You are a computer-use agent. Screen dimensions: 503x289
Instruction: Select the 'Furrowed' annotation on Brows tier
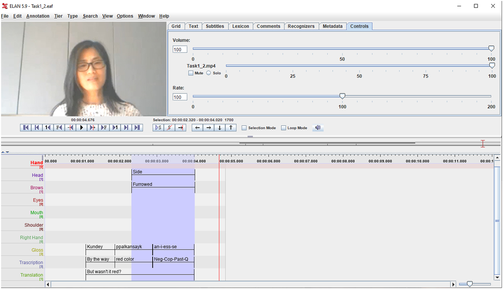[x=163, y=185]
